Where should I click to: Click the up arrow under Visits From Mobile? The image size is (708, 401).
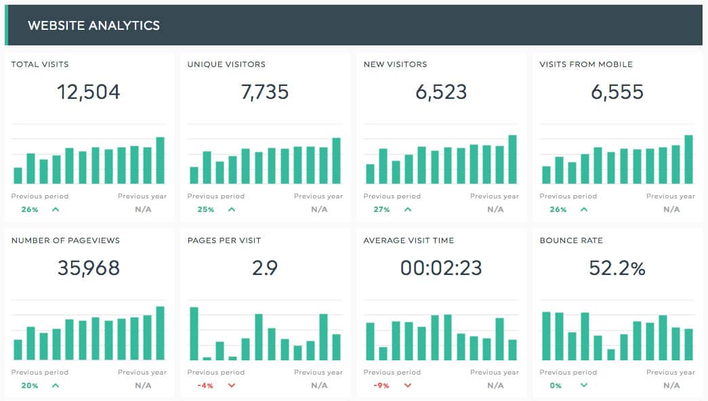point(584,209)
